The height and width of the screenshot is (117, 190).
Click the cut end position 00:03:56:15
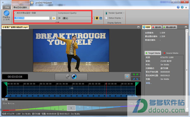pos(165,76)
